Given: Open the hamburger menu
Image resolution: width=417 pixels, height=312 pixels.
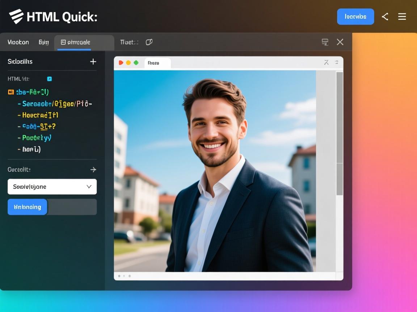Looking at the screenshot, I should [402, 17].
